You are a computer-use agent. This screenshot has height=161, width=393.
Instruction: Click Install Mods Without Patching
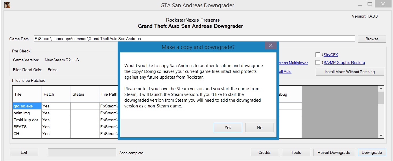pos(350,72)
